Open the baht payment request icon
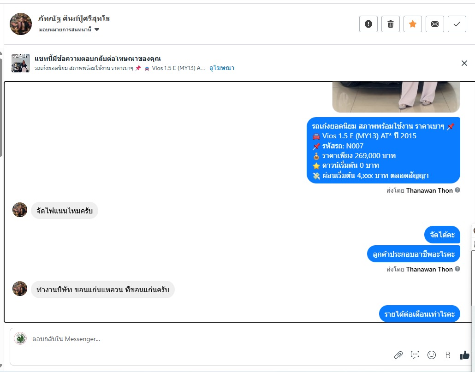The image size is (475, 372). (x=448, y=355)
